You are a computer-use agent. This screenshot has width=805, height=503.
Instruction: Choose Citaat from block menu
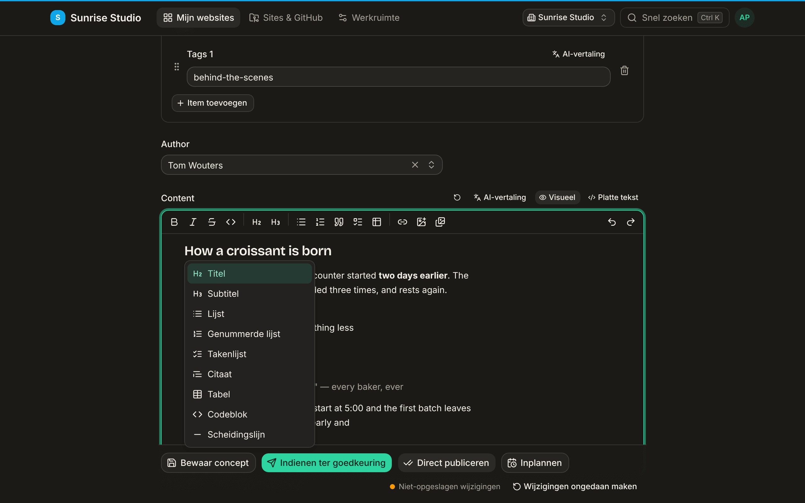(x=249, y=374)
